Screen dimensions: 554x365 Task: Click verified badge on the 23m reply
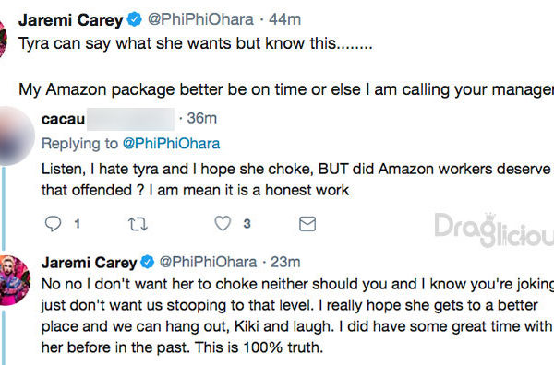pyautogui.click(x=147, y=262)
